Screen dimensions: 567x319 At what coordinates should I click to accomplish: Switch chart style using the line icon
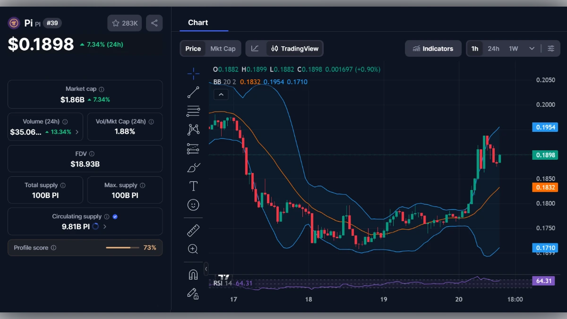point(255,48)
